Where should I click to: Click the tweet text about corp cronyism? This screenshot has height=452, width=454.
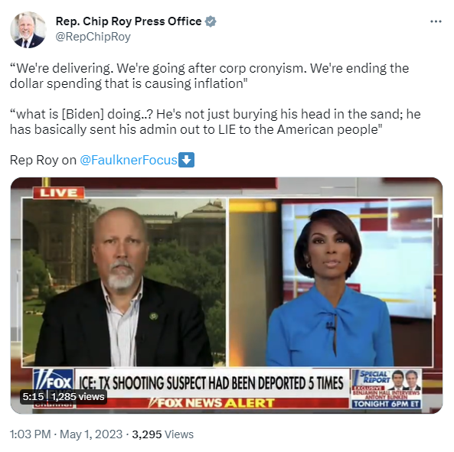click(x=209, y=76)
